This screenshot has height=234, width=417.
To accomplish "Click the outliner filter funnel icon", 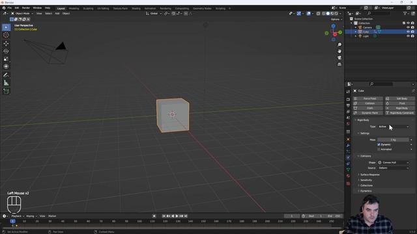I will pos(405,13).
